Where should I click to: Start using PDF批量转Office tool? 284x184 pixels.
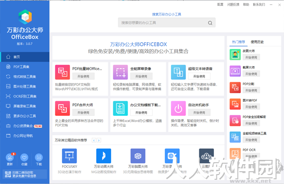point(83,76)
